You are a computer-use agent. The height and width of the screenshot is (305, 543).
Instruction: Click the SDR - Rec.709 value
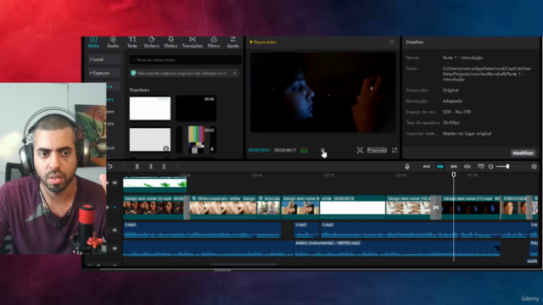click(x=456, y=112)
